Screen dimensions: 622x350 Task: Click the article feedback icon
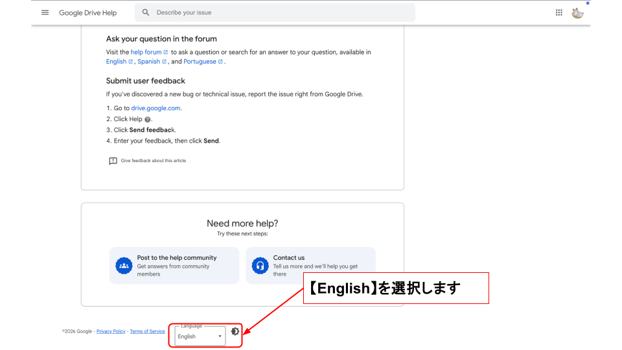[x=113, y=161]
